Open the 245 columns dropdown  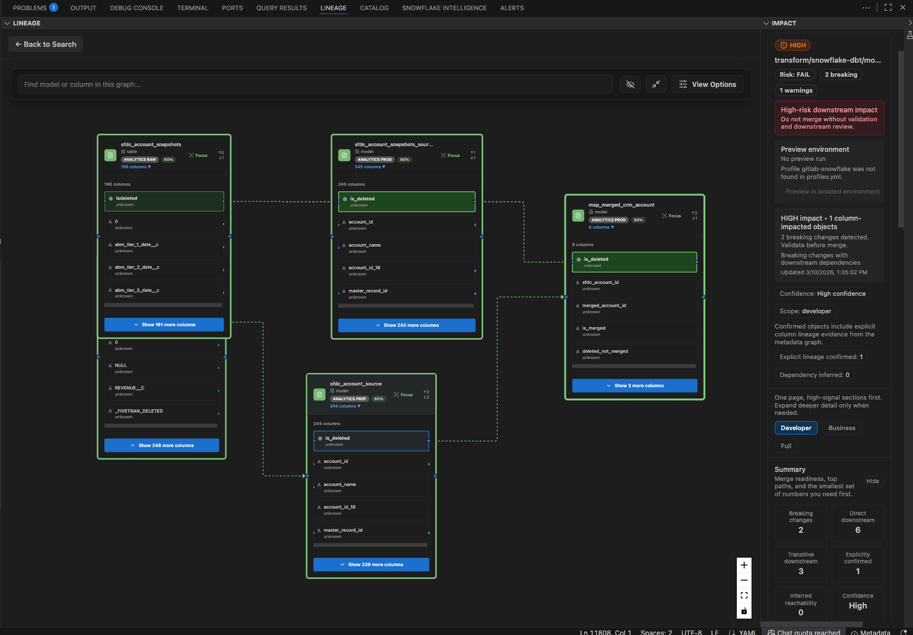coord(370,167)
